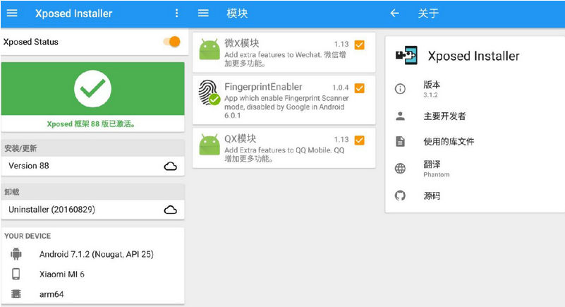This screenshot has height=307, width=565.
Task: Tap cloud download icon for Version 88
Action: [x=171, y=166]
